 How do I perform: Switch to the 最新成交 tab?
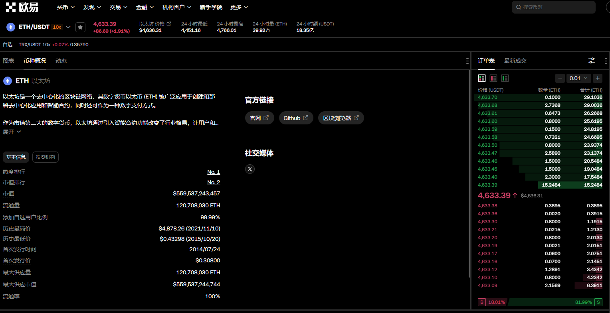pyautogui.click(x=515, y=61)
